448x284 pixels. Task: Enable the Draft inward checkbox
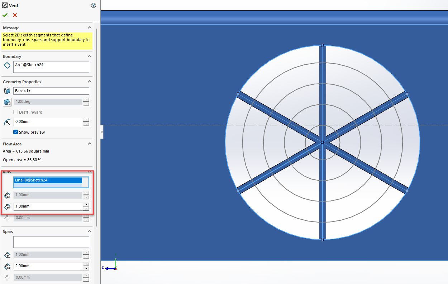point(15,112)
